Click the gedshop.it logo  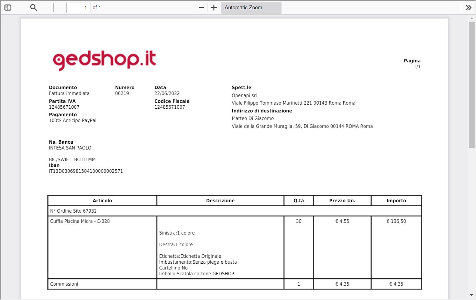point(104,60)
